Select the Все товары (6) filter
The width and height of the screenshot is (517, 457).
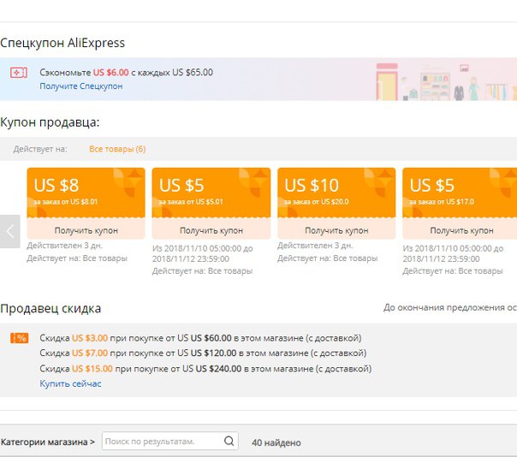click(x=117, y=149)
